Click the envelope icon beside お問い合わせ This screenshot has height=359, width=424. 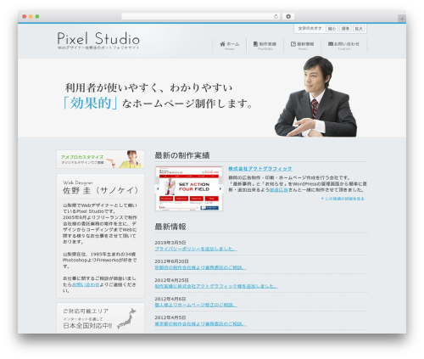point(331,44)
